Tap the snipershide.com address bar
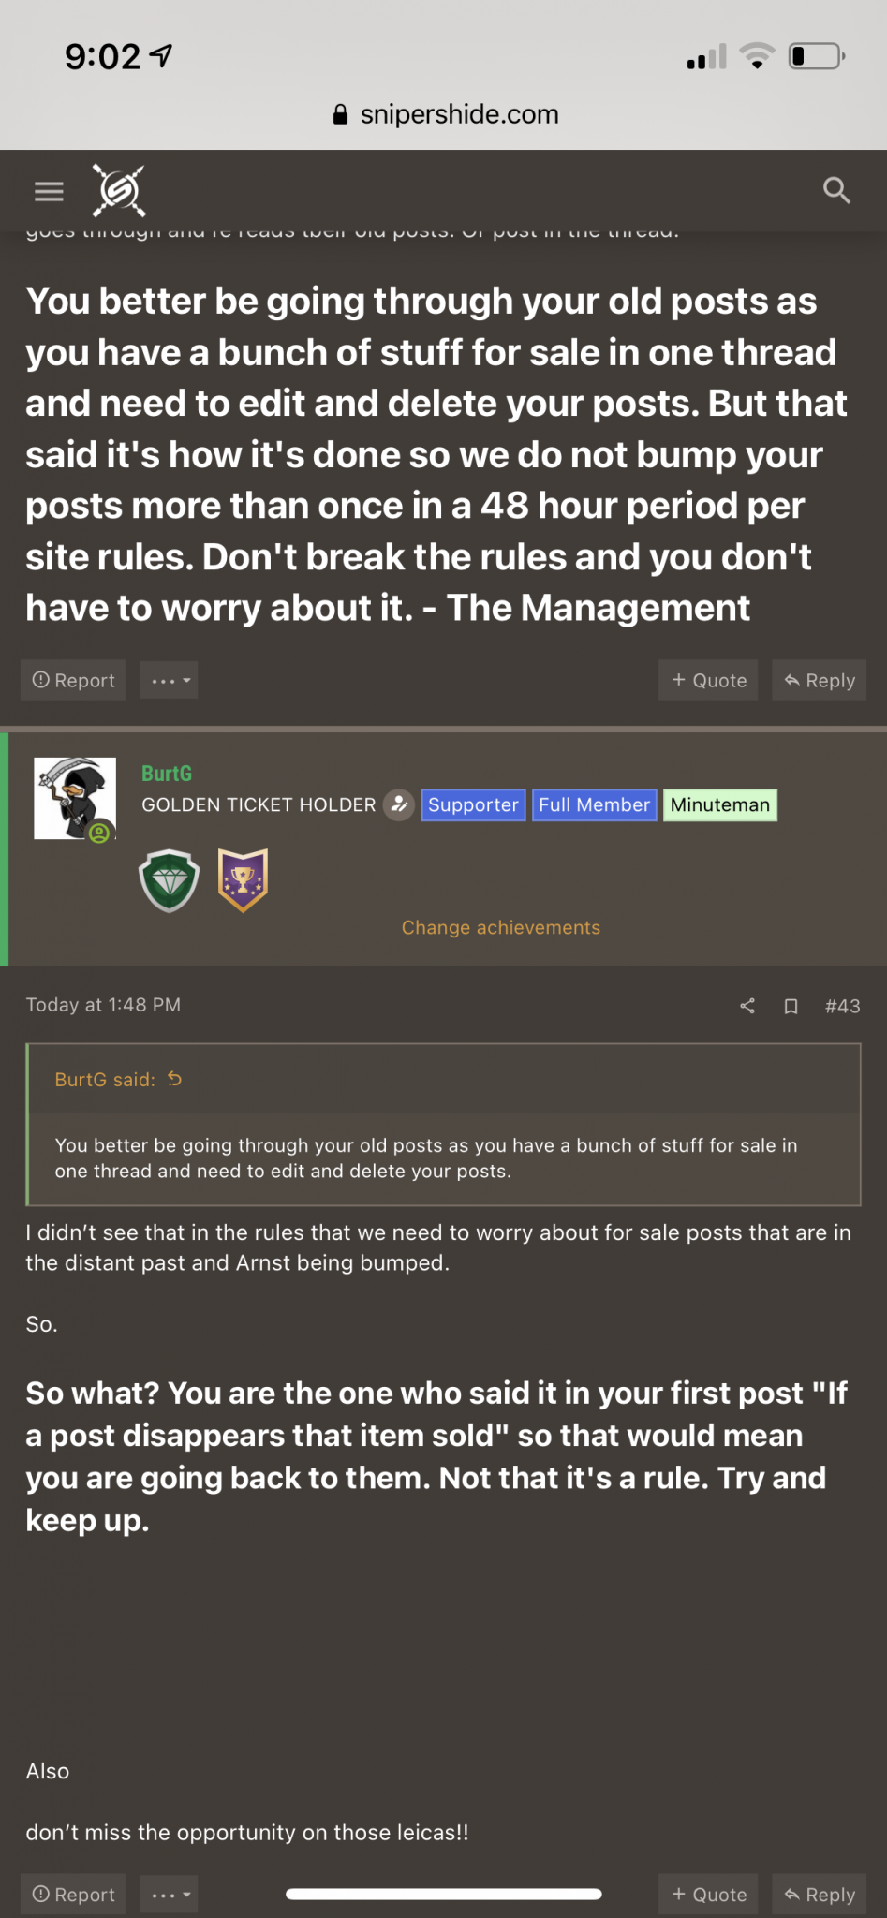The height and width of the screenshot is (1918, 887). coord(444,114)
